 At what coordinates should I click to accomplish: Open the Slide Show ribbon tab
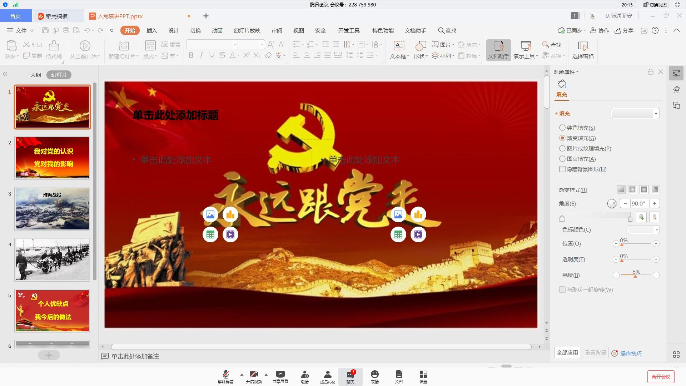247,30
